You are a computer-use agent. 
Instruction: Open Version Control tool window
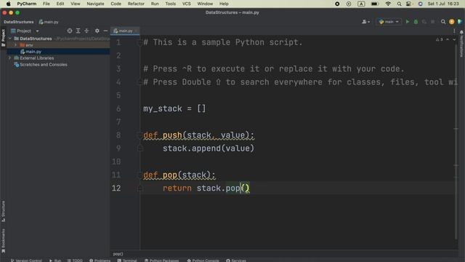tap(26, 261)
